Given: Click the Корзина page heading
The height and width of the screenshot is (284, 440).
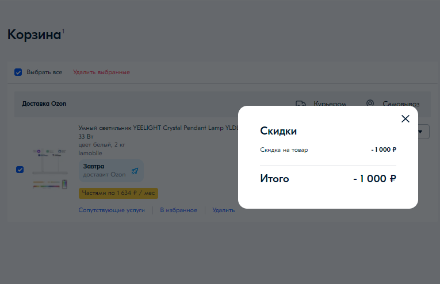Looking at the screenshot, I should (x=34, y=34).
